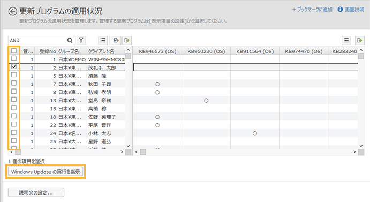Select the group cell 日本¥DEMO
Image resolution: width=370 pixels, height=202 pixels.
click(72, 59)
